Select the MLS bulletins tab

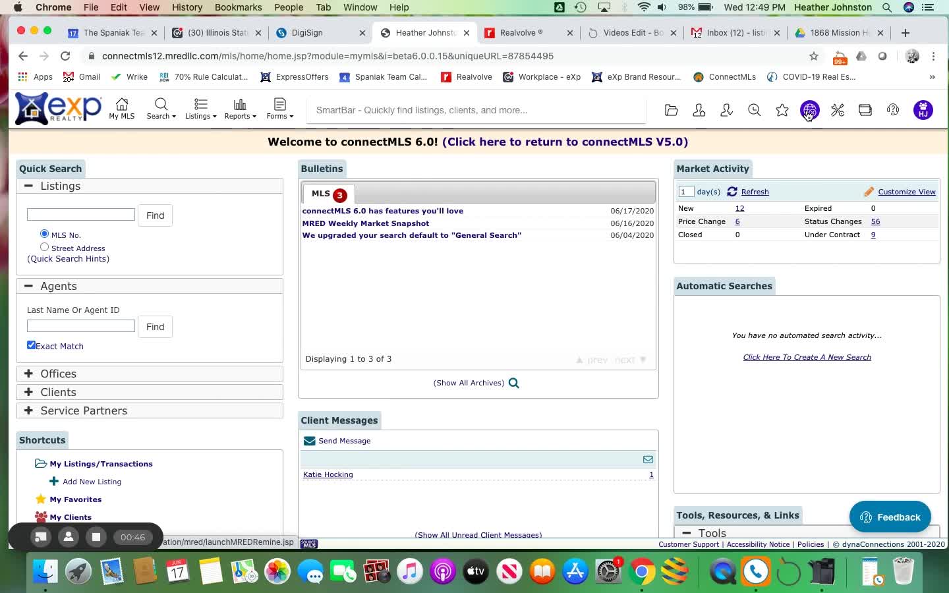point(328,194)
